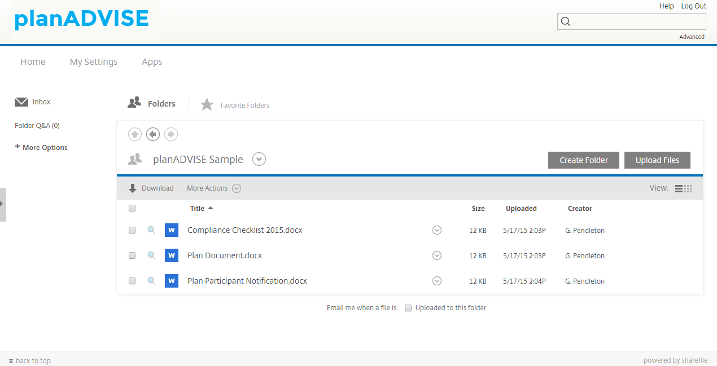
Task: Open Plan Participant Notification.docx file name
Action: (x=247, y=281)
